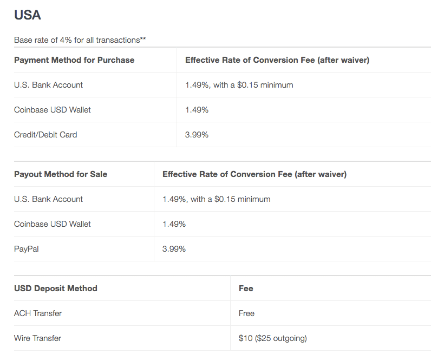Image resolution: width=444 pixels, height=361 pixels.
Task: Click the Payment Method for Purchase header
Action: 74,60
